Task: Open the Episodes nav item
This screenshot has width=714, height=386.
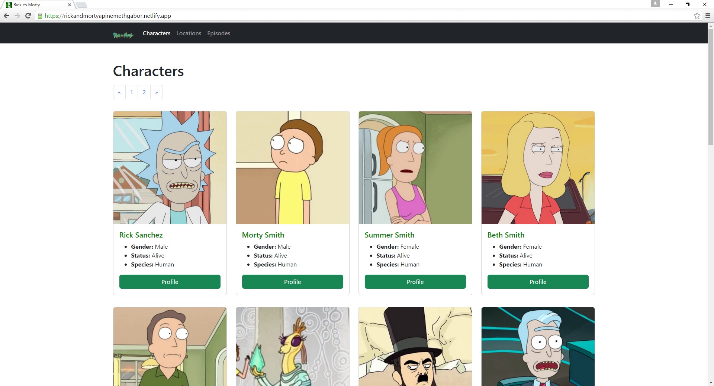Action: (219, 33)
